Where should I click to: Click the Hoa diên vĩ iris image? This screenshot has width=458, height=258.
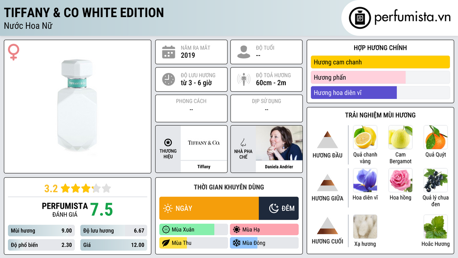tap(365, 180)
